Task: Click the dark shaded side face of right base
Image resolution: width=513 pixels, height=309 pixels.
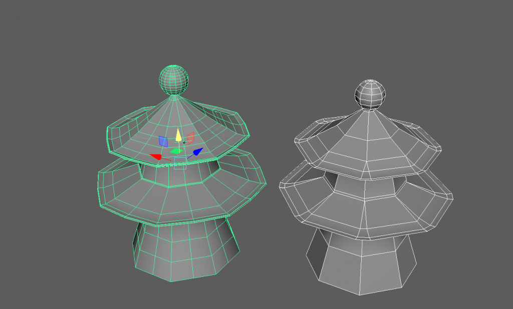Action: click(315, 255)
